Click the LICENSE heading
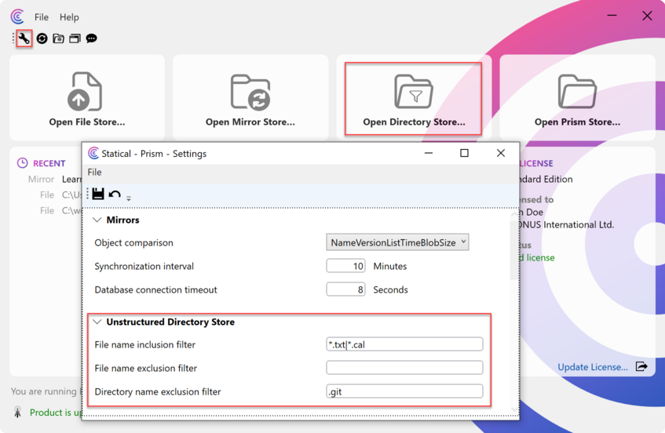The height and width of the screenshot is (433, 665). pos(537,163)
